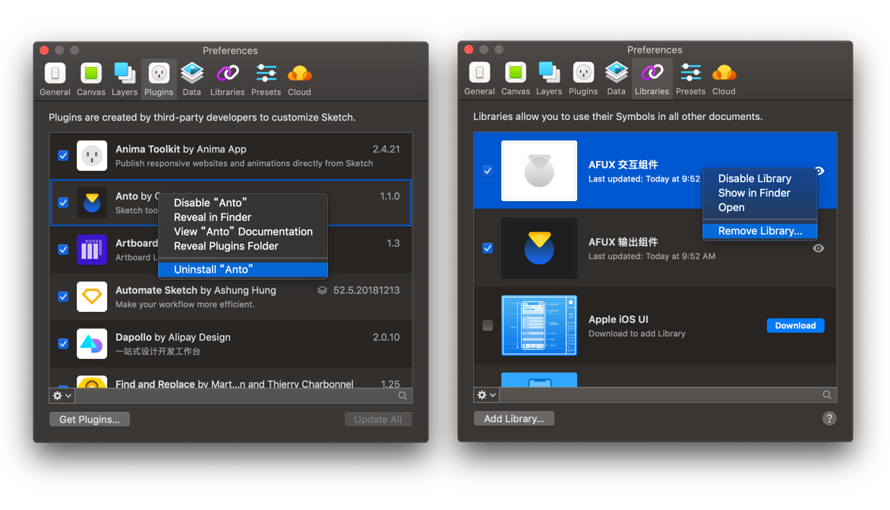Uncheck the Automate Sketch plugin checkbox

tap(63, 297)
